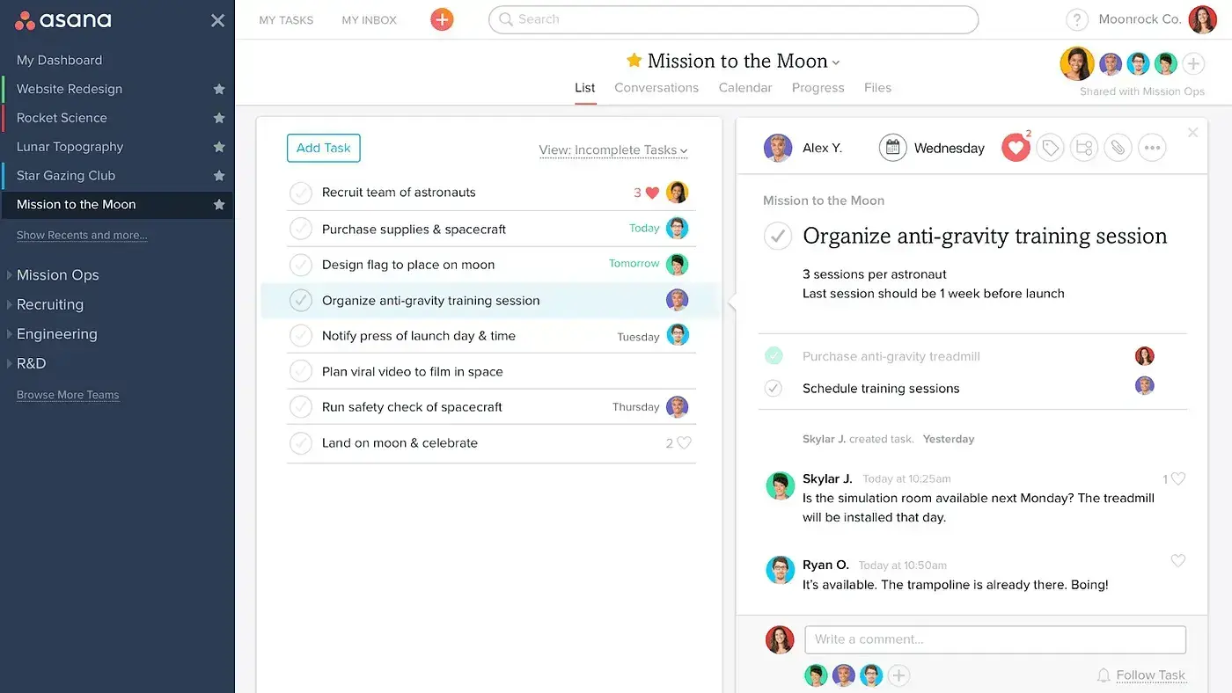Like the Land on moon & celebrate task
1232x693 pixels.
pos(684,443)
